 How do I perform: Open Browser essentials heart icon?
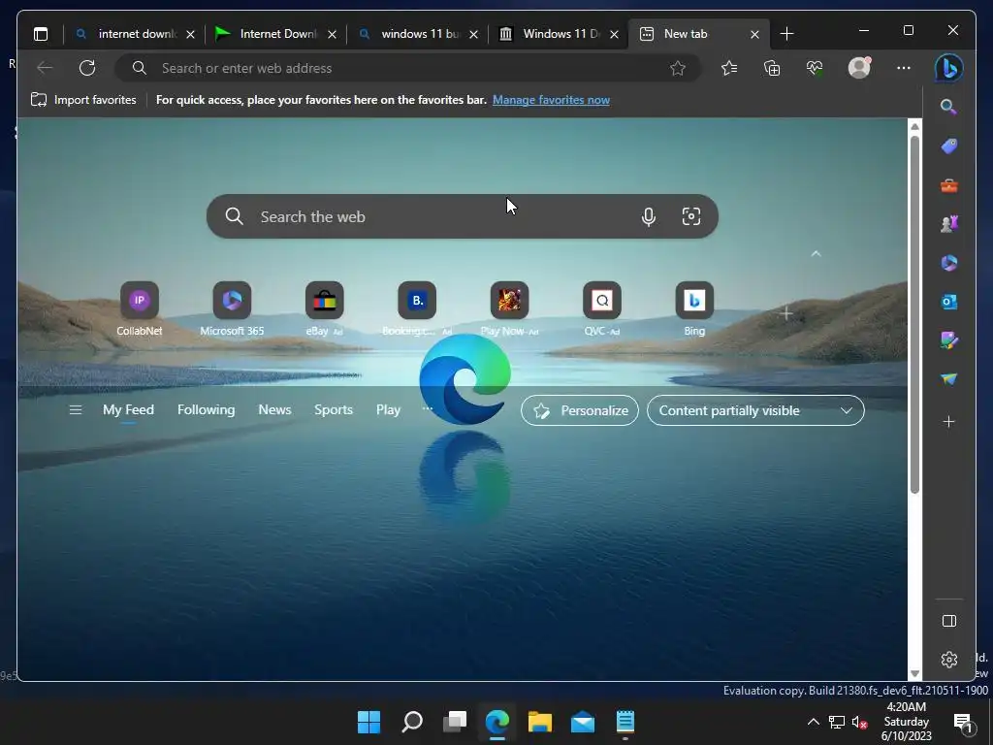point(815,68)
